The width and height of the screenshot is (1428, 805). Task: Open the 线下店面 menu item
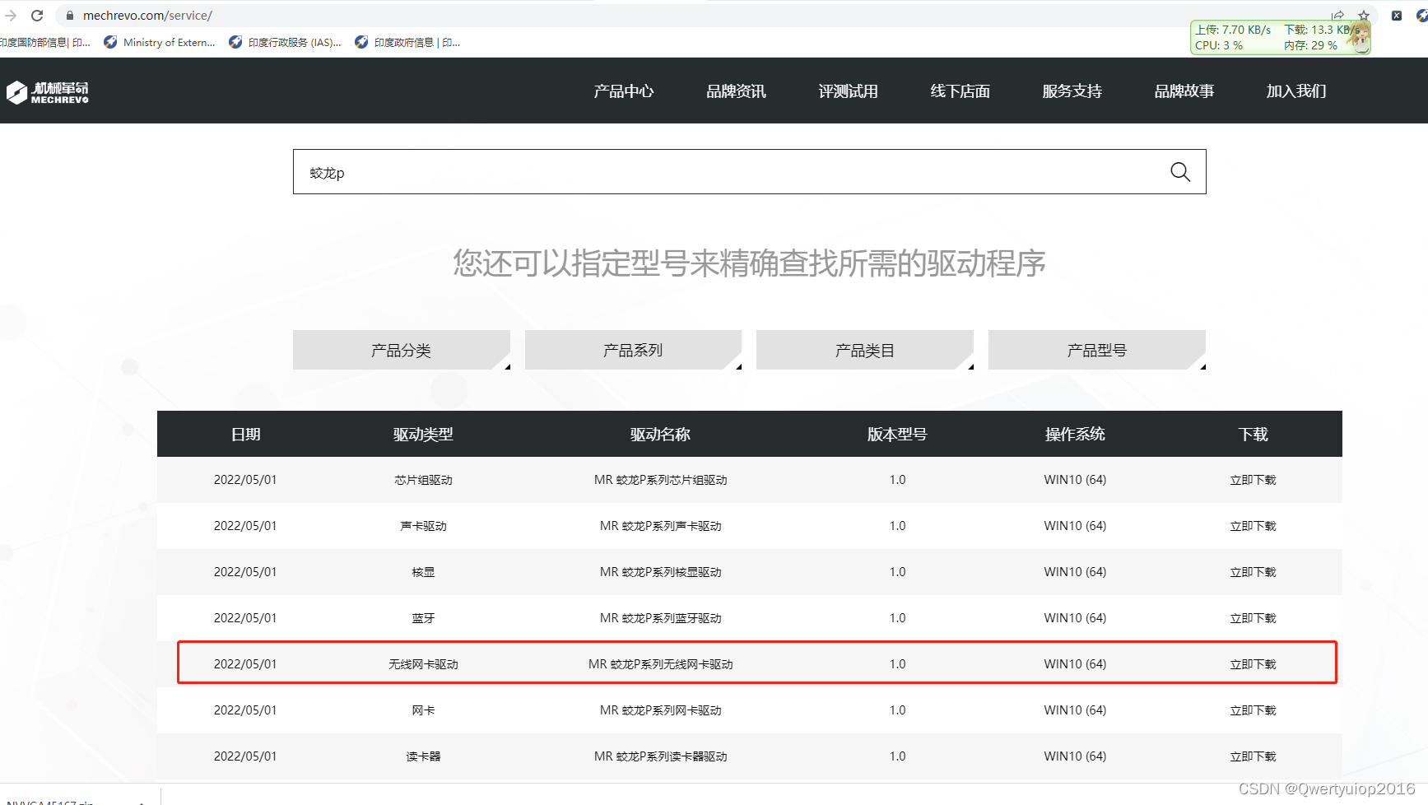pos(960,91)
